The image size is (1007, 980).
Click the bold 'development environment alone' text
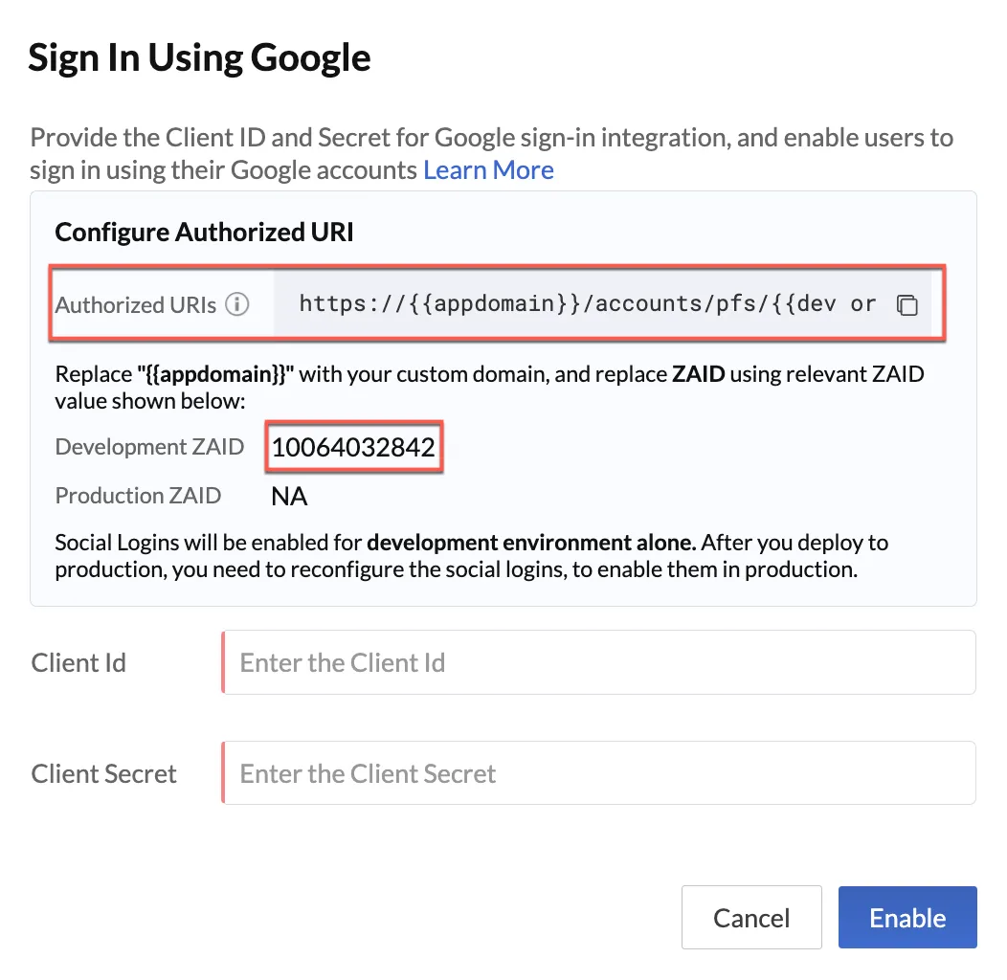click(x=531, y=543)
